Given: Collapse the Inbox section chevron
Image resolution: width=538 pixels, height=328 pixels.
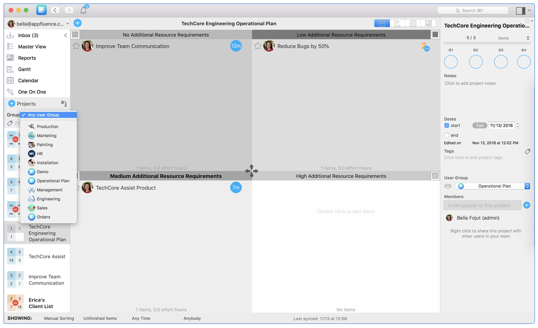Looking at the screenshot, I should pyautogui.click(x=66, y=35).
